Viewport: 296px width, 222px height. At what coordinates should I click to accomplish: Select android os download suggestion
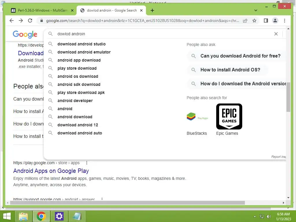[78, 76]
